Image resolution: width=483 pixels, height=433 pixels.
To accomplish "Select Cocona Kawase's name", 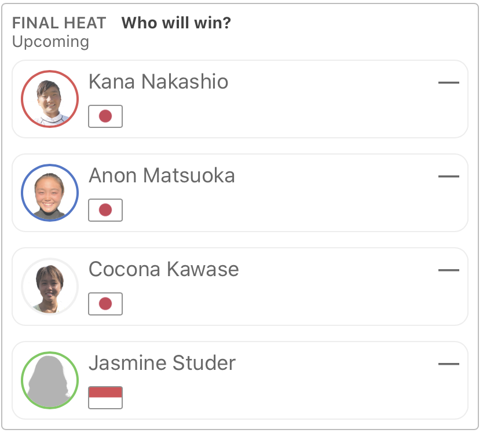I will [163, 269].
